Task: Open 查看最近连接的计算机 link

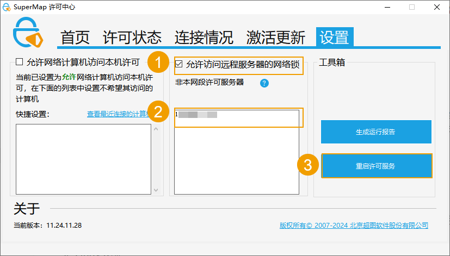Action: [x=119, y=114]
